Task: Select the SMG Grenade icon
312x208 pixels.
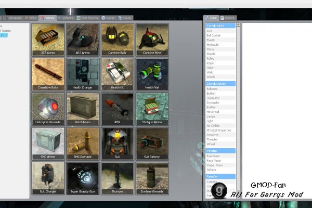Action: [x=83, y=144]
